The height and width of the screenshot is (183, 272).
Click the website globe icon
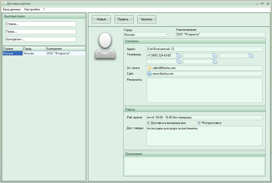[149, 74]
